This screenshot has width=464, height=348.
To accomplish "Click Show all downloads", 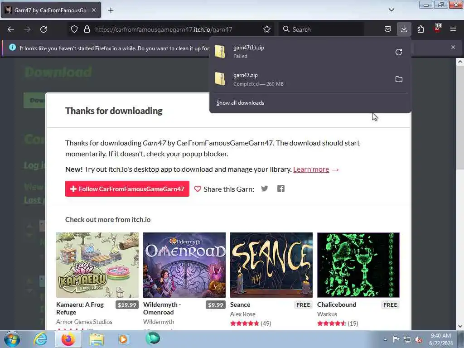I will (240, 103).
